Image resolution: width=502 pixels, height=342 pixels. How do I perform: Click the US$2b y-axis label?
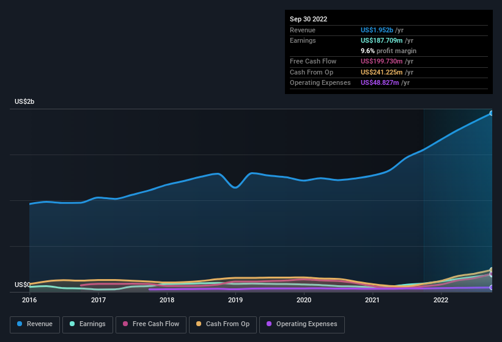[24, 101]
